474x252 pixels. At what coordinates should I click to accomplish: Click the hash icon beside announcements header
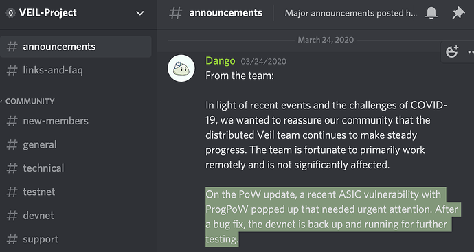[x=176, y=13]
